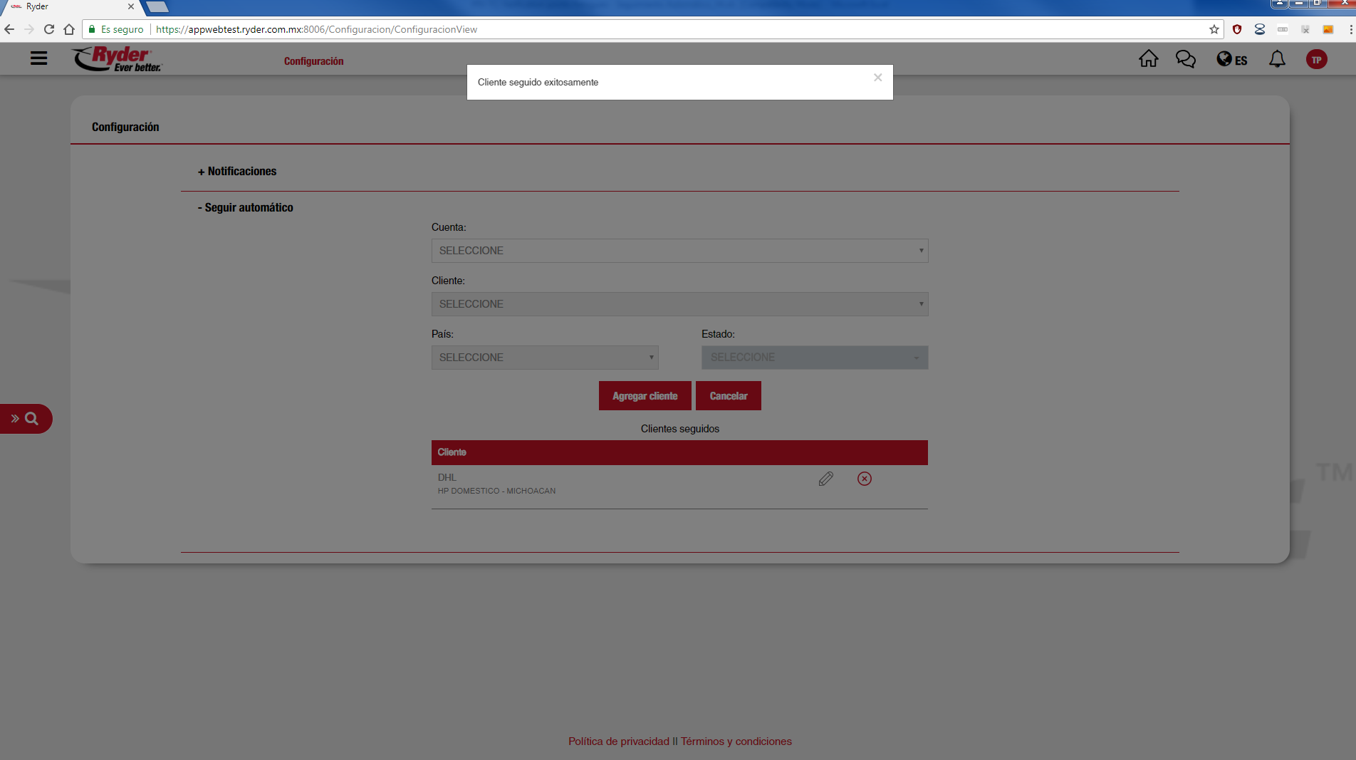
Task: Remove the DHL followed client
Action: pos(864,479)
